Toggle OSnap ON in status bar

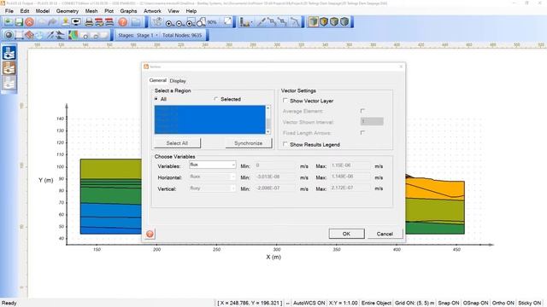[475, 304]
